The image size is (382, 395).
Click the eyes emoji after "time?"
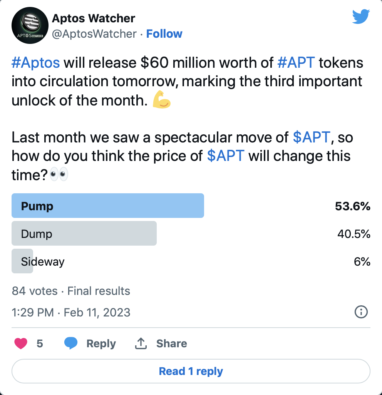pos(59,174)
